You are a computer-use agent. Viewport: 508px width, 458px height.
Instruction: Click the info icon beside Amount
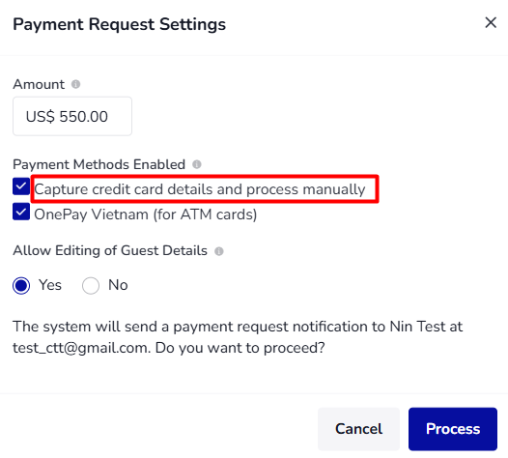pyautogui.click(x=75, y=84)
